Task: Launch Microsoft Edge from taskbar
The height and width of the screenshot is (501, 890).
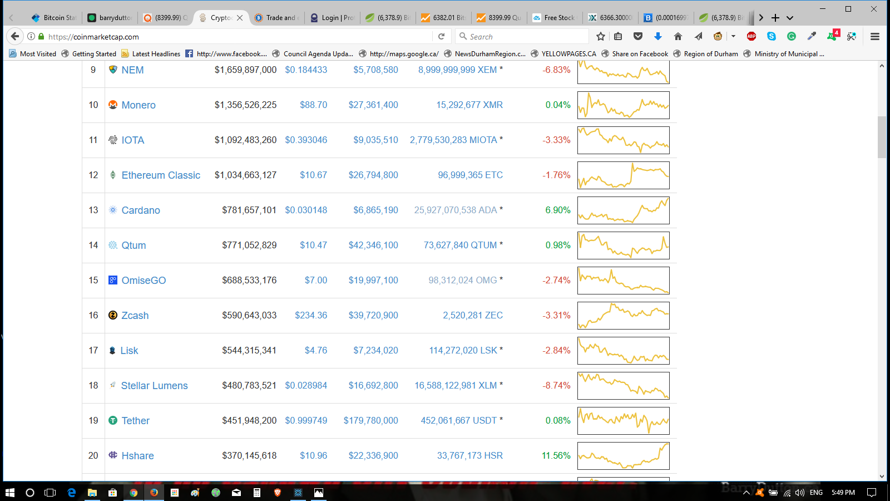Action: tap(71, 492)
